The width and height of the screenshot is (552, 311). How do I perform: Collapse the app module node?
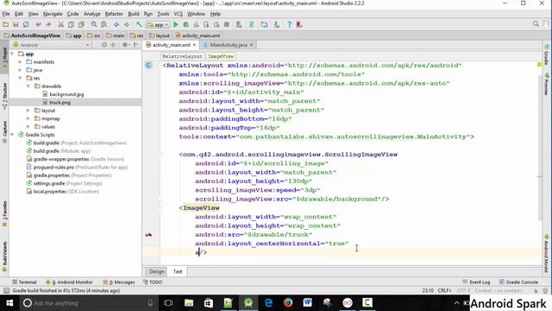click(12, 54)
